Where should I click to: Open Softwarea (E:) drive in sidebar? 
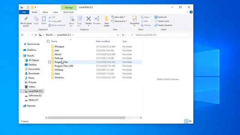[x=35, y=96]
